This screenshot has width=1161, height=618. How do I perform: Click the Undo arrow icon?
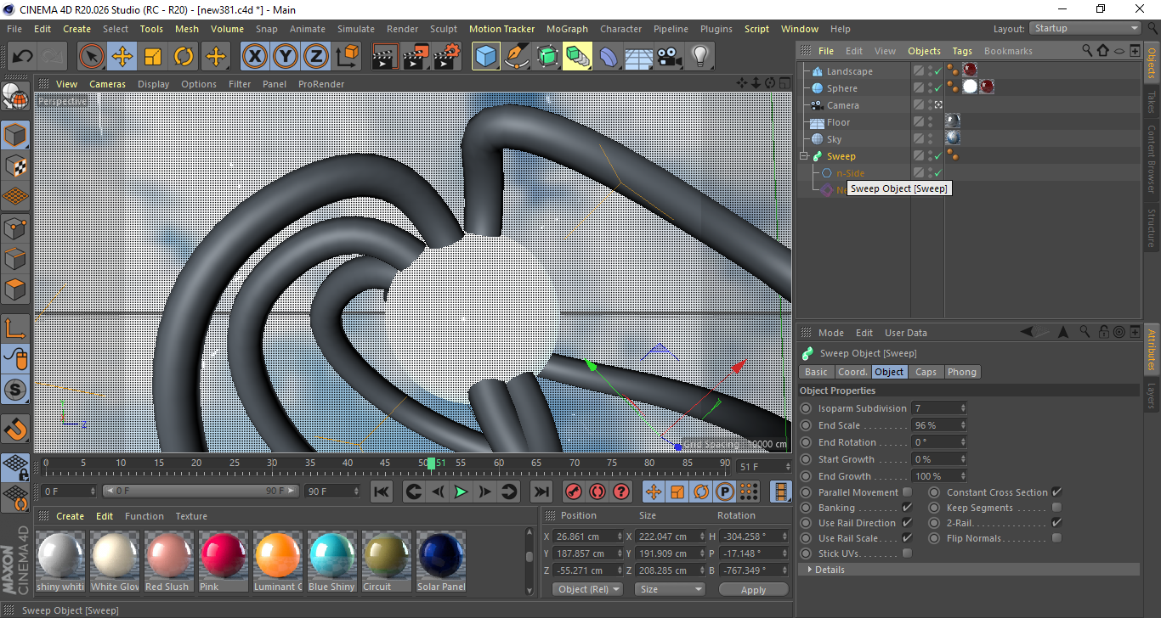[23, 57]
